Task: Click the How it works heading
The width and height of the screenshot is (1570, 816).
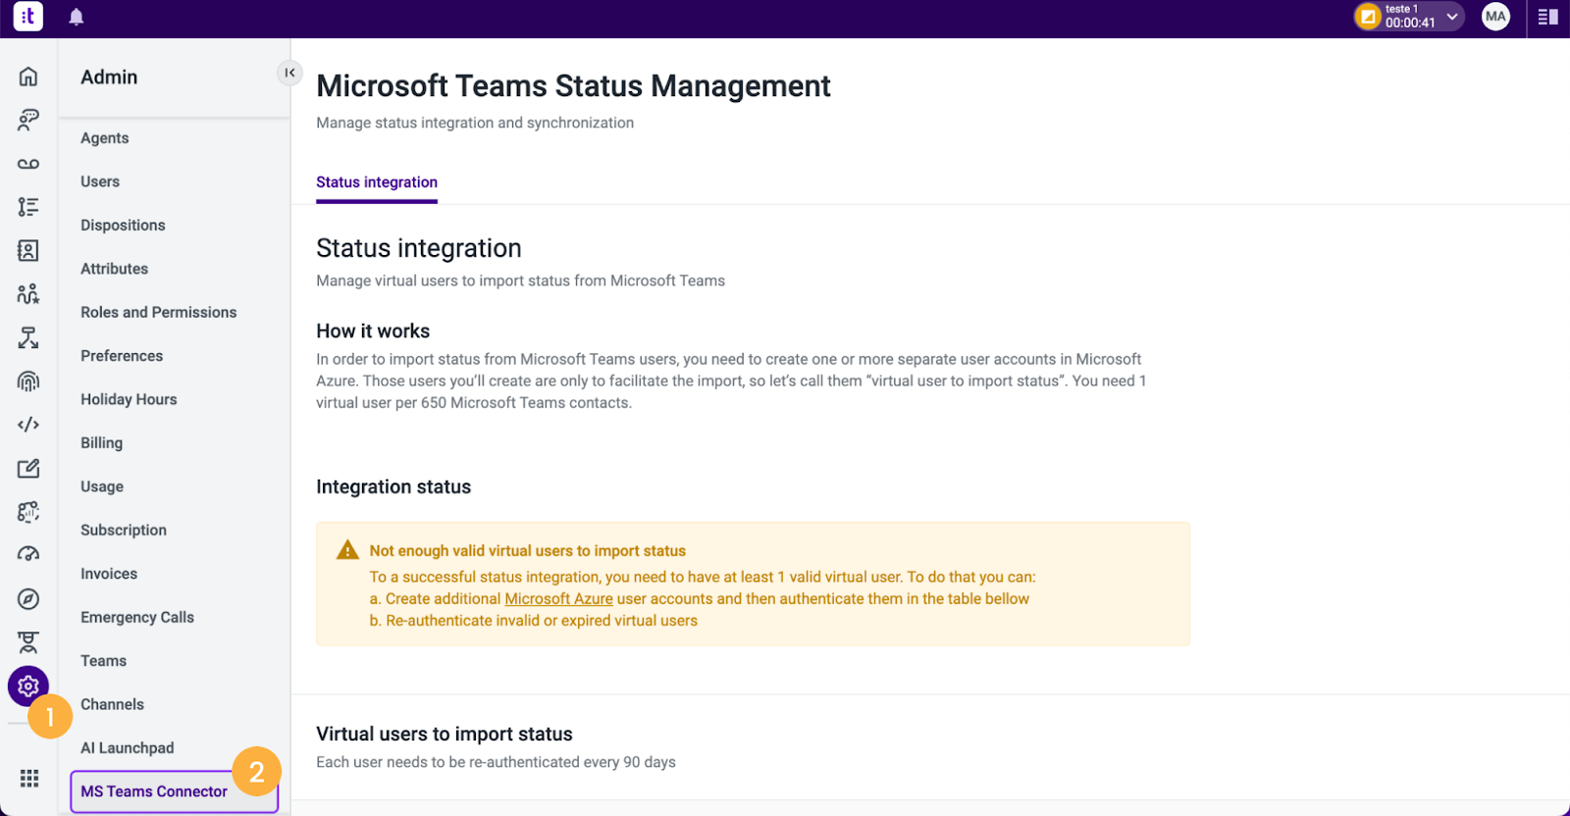Action: (x=373, y=331)
